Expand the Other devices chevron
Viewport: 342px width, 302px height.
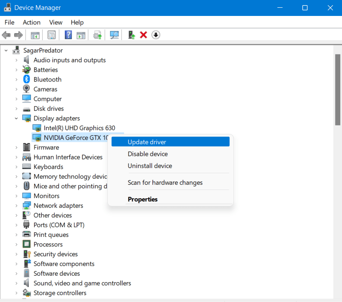16,215
